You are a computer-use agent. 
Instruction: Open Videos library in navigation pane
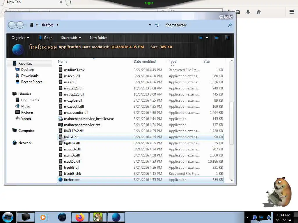[x=26, y=118]
